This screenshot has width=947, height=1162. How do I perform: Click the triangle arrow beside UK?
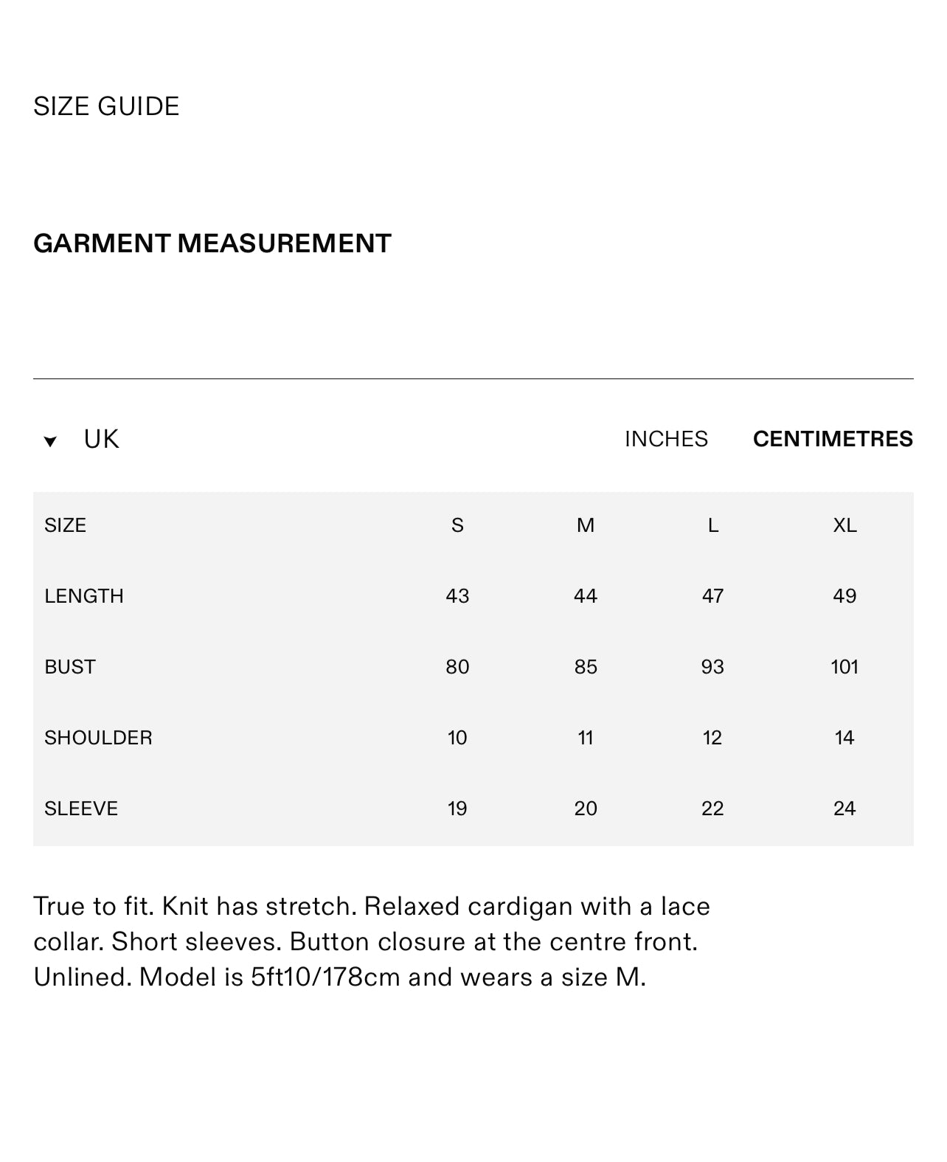[x=50, y=441]
